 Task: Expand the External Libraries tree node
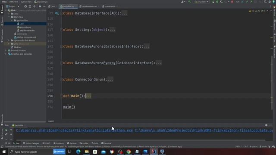[6, 51]
